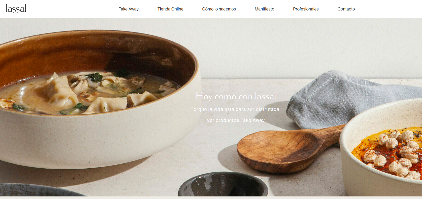This screenshot has height=199, width=422.
Task: Click the wooden spoon in the photo
Action: click(290, 148)
